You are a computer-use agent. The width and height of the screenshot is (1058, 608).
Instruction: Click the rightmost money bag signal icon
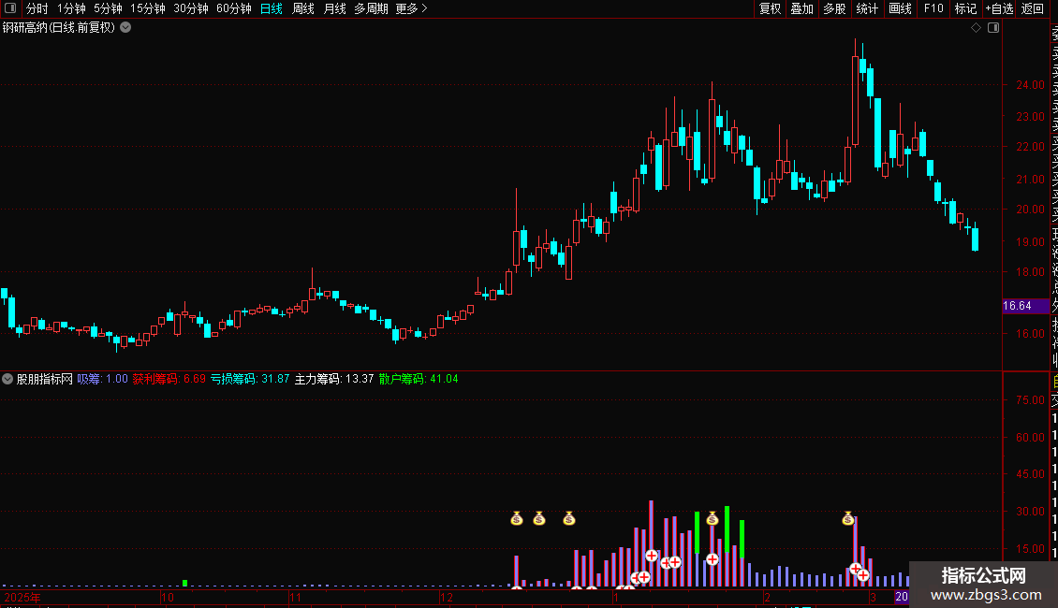click(848, 518)
